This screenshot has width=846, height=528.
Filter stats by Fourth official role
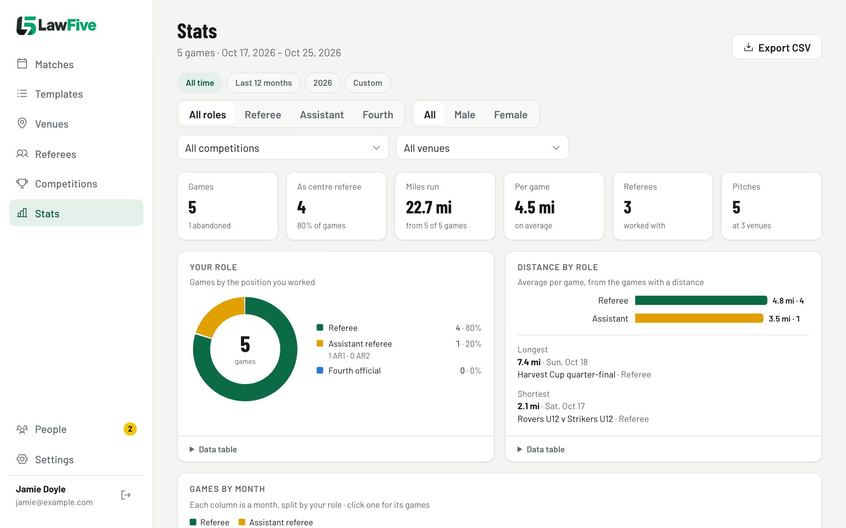coord(378,114)
